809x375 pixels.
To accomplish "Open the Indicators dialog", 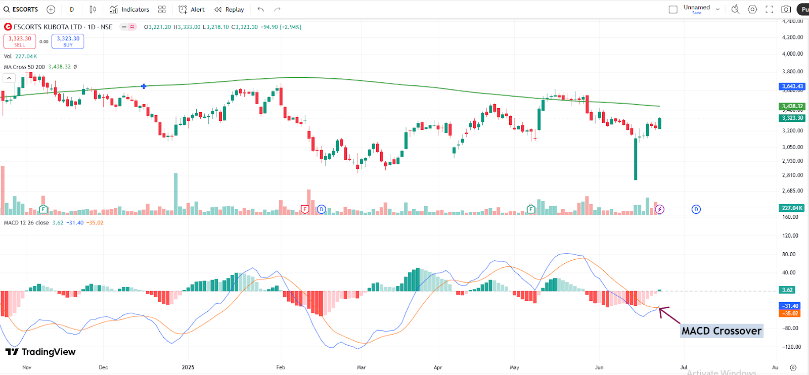I will coord(129,9).
